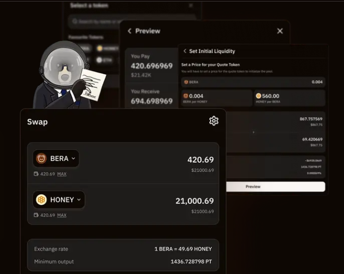The height and width of the screenshot is (274, 344).
Task: Expand the HONEY token dropdown chevron
Action: pos(79,200)
